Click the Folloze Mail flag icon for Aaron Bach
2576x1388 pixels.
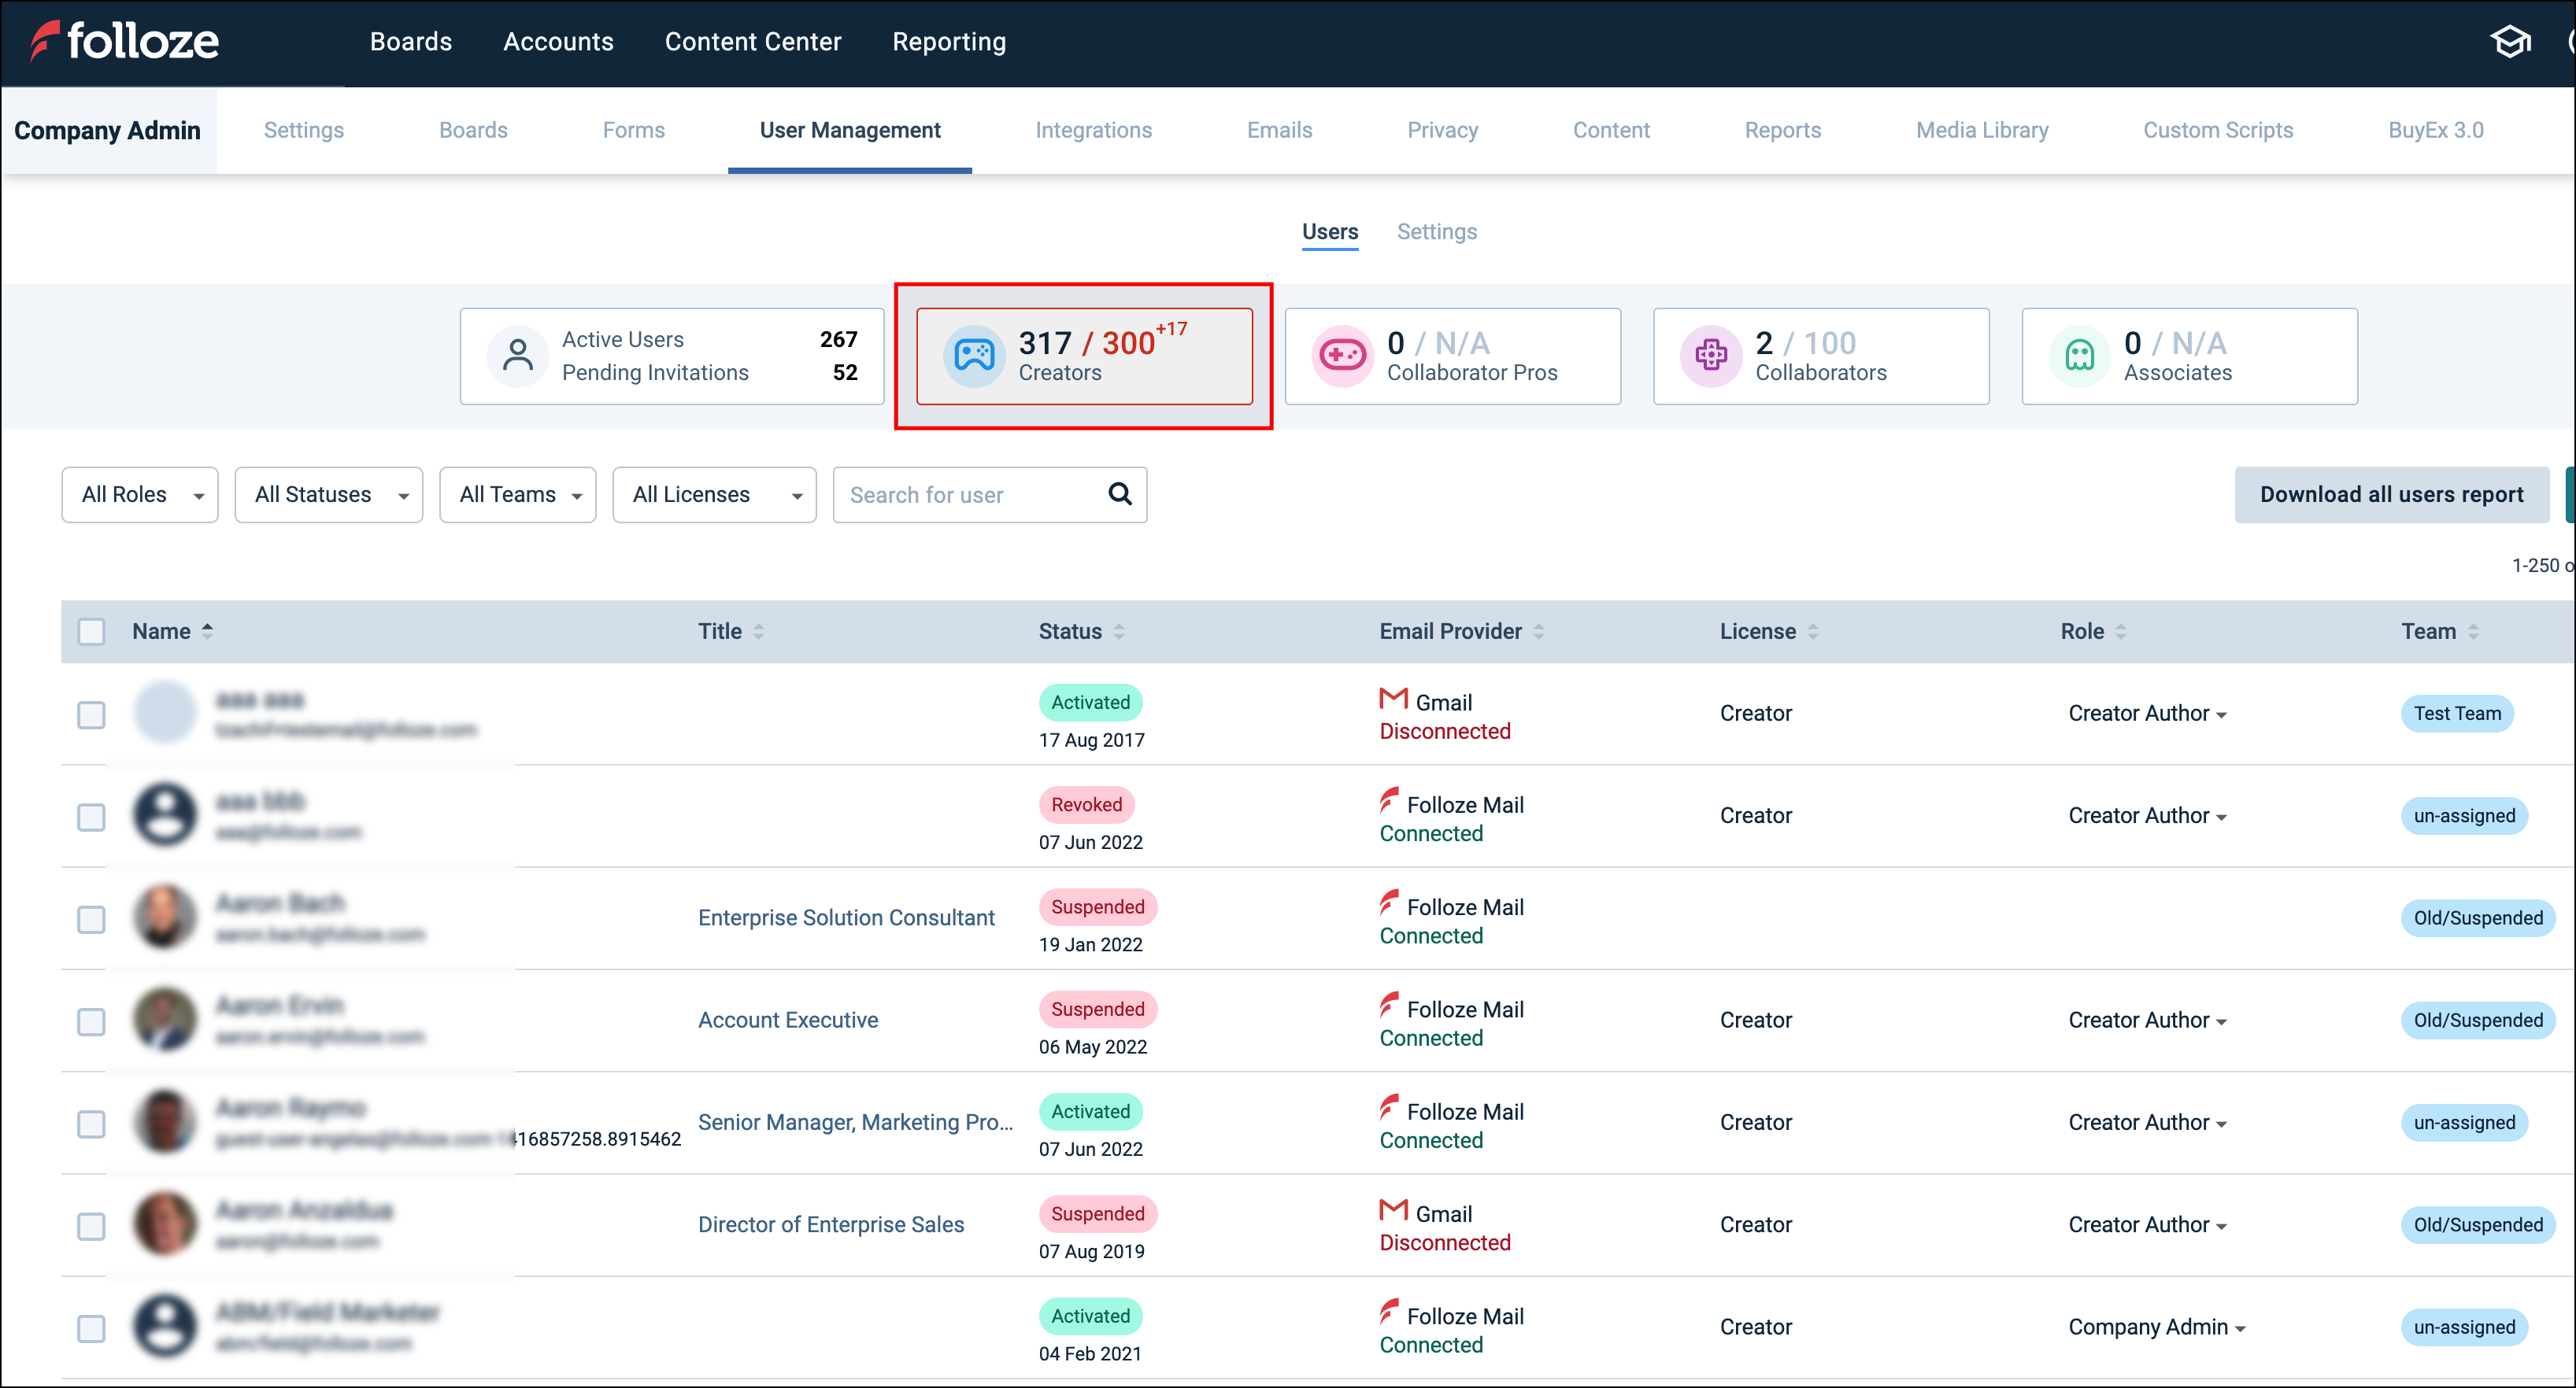(1388, 906)
